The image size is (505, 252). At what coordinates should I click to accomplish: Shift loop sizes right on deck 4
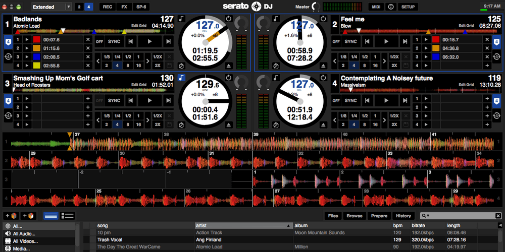click(x=384, y=120)
